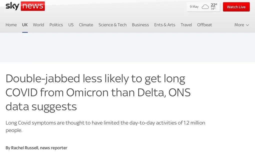Expand the More dropdown menu

pyautogui.click(x=241, y=25)
